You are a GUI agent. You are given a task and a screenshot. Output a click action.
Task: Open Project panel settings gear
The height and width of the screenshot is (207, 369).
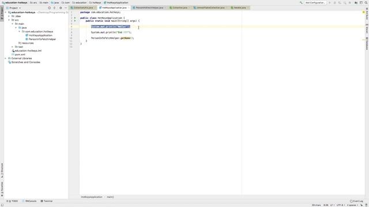tap(61, 7)
